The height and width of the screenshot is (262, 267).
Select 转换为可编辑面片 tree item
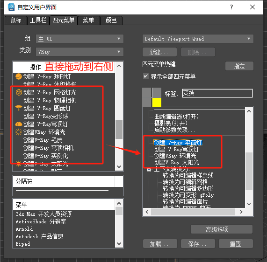click(185, 201)
